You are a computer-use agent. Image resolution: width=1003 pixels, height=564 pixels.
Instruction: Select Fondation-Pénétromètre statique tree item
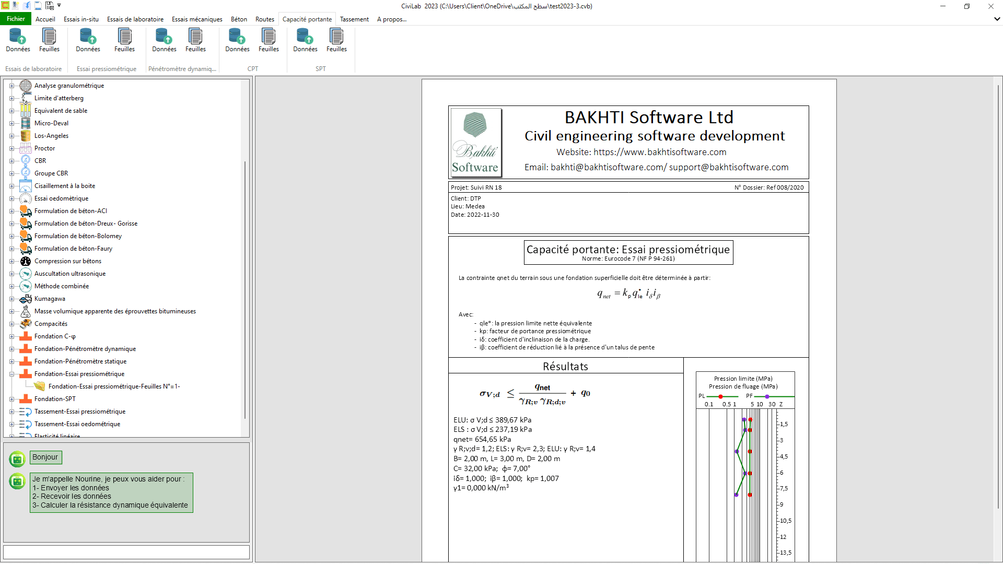click(80, 361)
